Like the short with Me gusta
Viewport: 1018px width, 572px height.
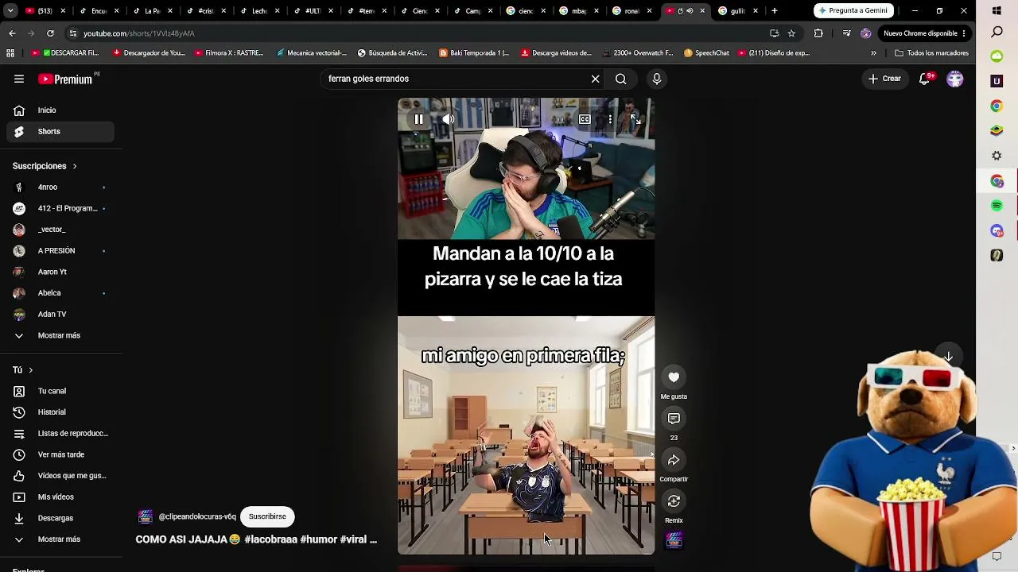pos(674,377)
